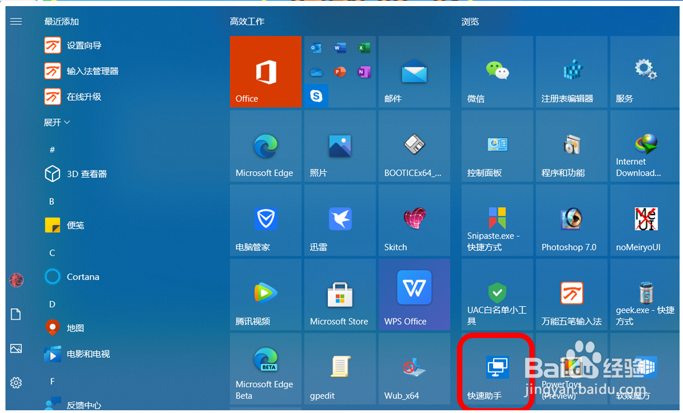683x413 pixels.
Task: Open Snipaste.exe shortcut tile
Action: 497,220
